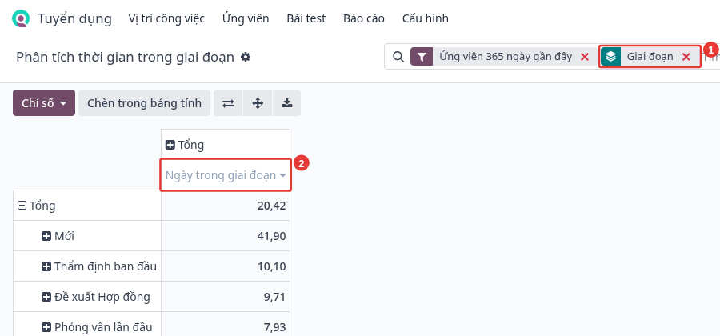This screenshot has width=720, height=336.
Task: Click the Ứng viên 365 ngày gần đây label
Action: tap(506, 57)
